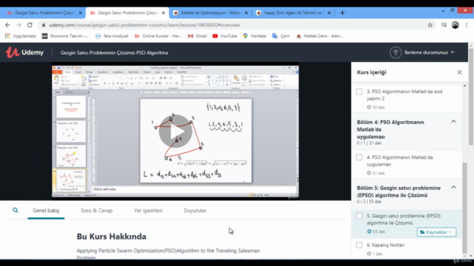Open the Haritalar maps bookmark
The image size is (474, 266).
coord(255,36)
